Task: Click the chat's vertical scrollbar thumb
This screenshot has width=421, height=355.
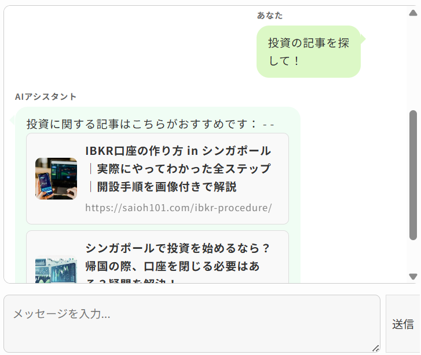Action: [x=413, y=175]
